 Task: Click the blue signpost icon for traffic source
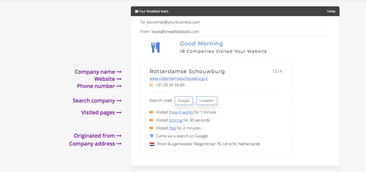pos(152,136)
